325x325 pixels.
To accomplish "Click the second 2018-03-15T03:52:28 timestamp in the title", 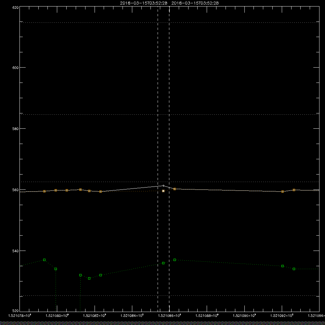I will point(195,3).
